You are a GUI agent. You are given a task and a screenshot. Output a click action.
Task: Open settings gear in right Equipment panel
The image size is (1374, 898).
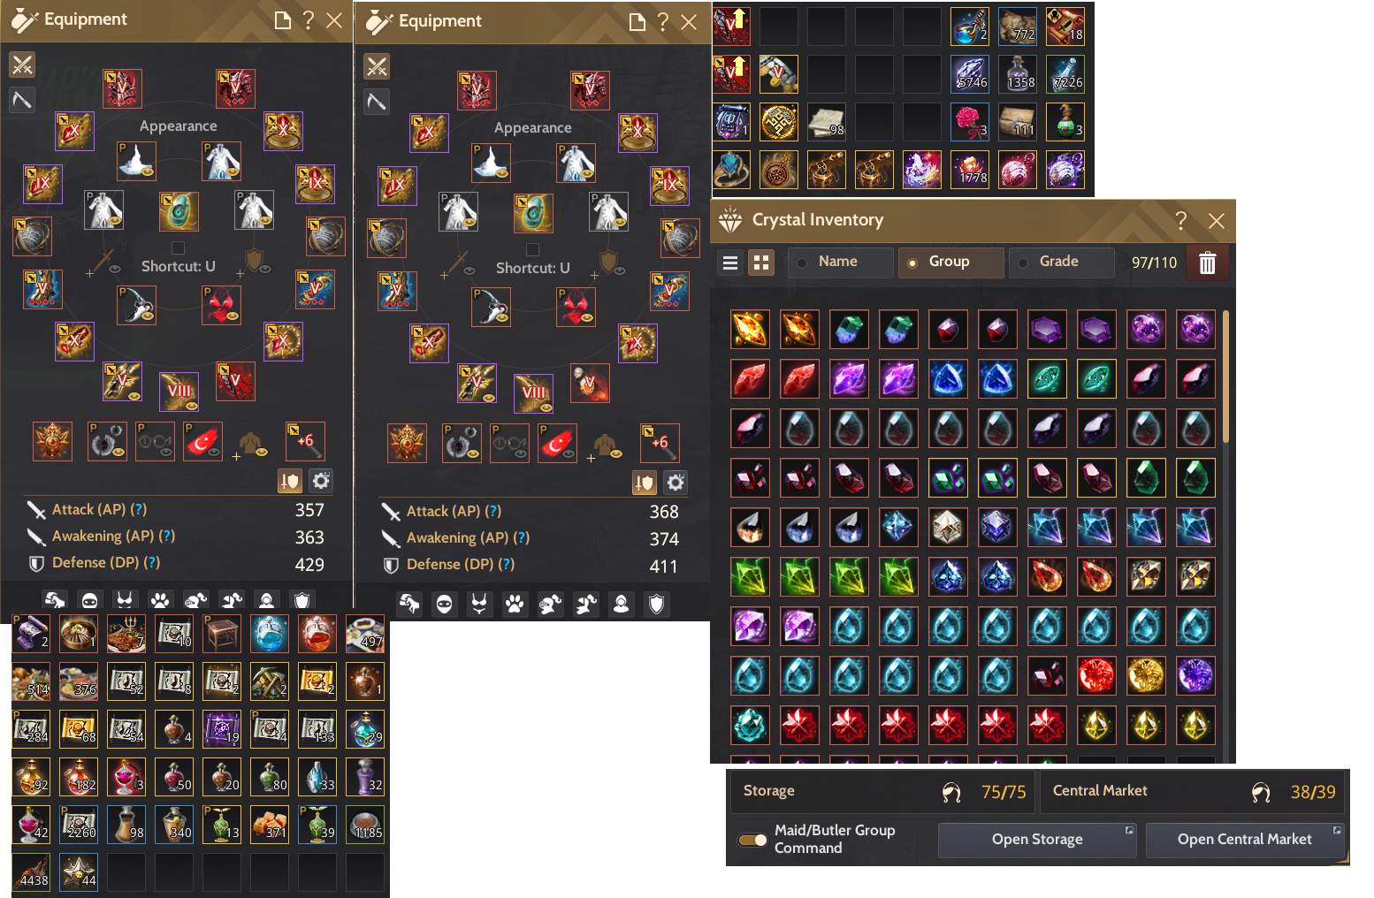click(676, 483)
